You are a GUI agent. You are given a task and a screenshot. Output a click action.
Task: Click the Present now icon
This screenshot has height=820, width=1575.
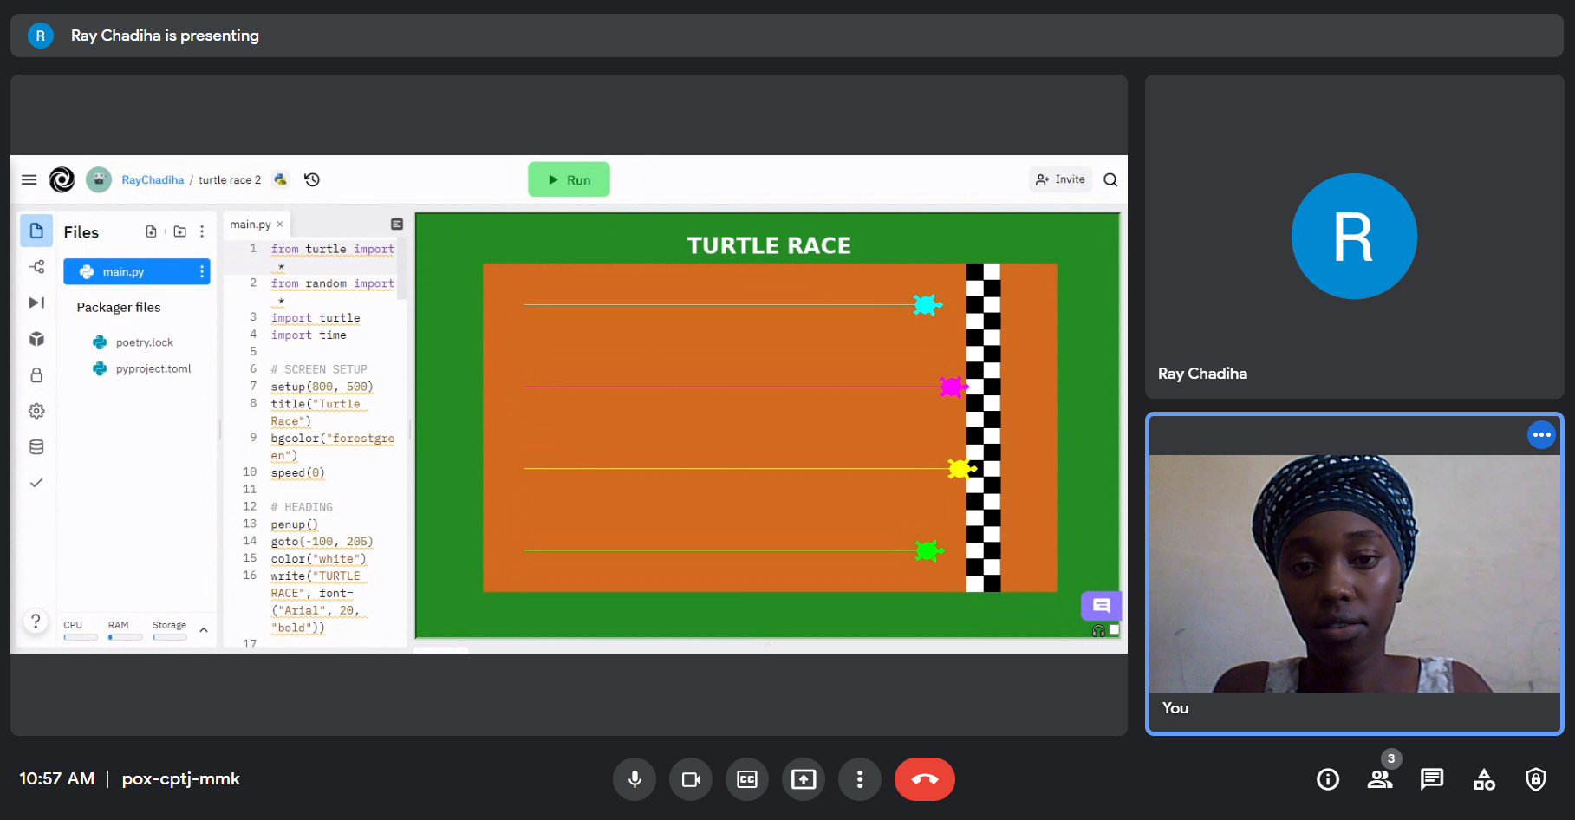pos(804,779)
